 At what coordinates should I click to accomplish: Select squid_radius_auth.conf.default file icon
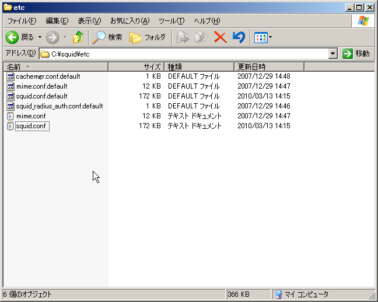pyautogui.click(x=10, y=106)
